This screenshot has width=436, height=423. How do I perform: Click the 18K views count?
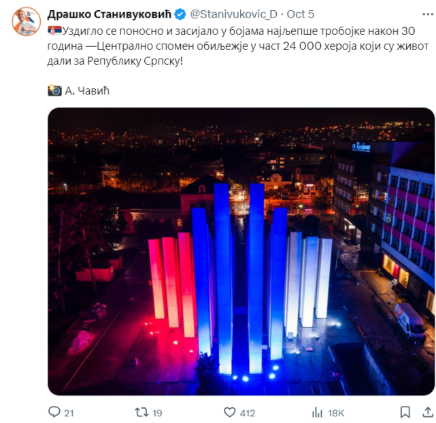336,413
